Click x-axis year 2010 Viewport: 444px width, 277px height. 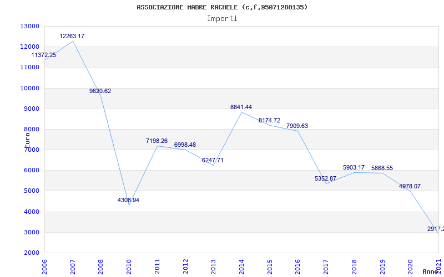pos(129,267)
